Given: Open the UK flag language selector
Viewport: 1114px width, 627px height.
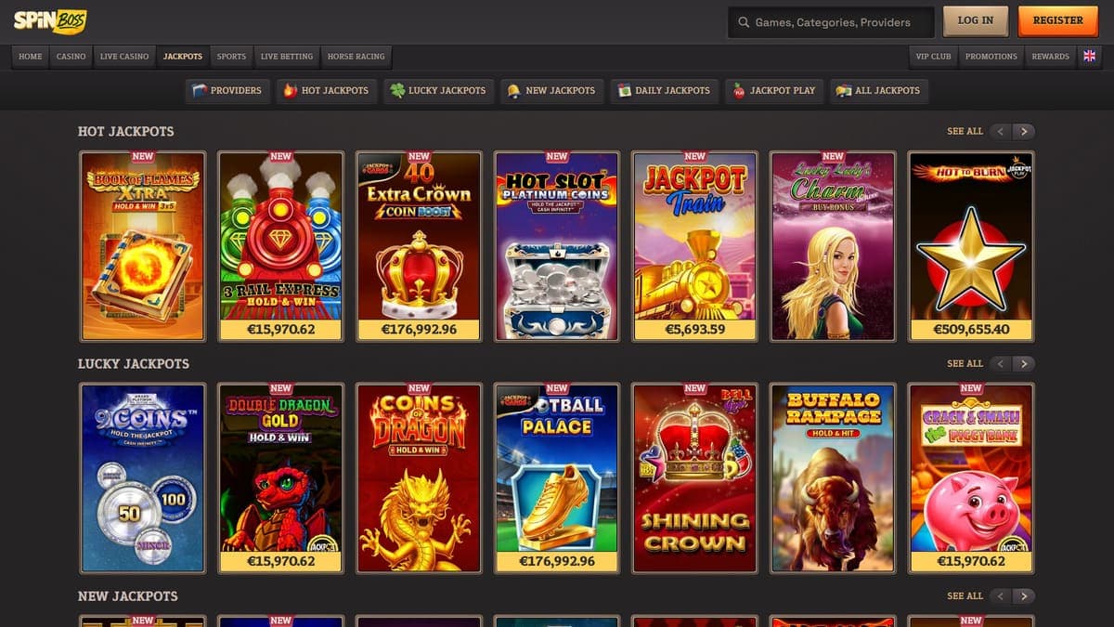Looking at the screenshot, I should click(x=1090, y=56).
